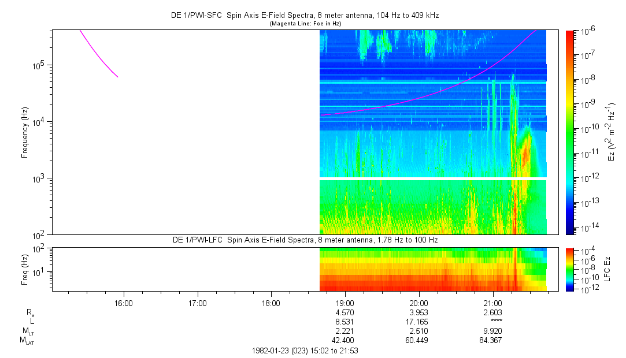Click the 19:00 time axis tick label
Screen dimensions: 626x358
(x=345, y=303)
